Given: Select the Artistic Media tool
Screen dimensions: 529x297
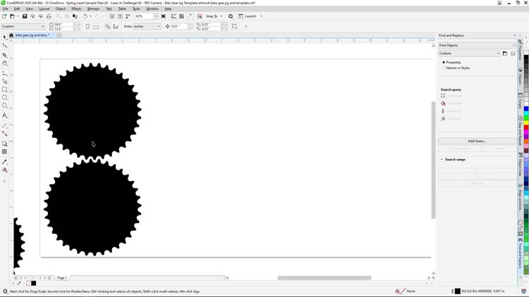Looking at the screenshot, I should (5, 81).
